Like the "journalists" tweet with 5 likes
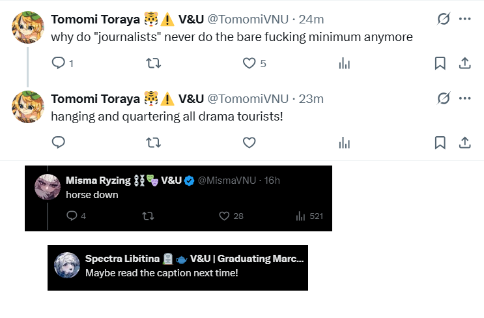 249,63
